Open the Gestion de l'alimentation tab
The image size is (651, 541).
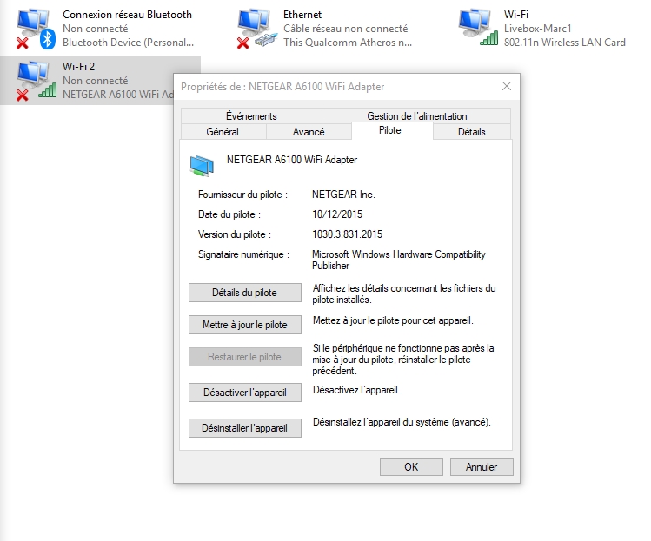pos(417,116)
